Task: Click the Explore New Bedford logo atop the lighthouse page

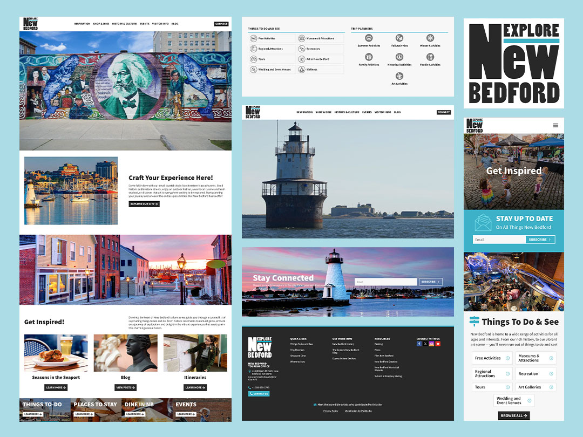Action: click(253, 112)
